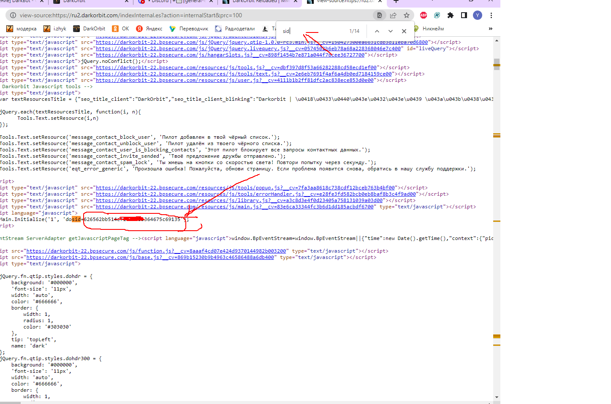The height and width of the screenshot is (404, 611).
Task: Go to previous find result
Action: (x=377, y=31)
